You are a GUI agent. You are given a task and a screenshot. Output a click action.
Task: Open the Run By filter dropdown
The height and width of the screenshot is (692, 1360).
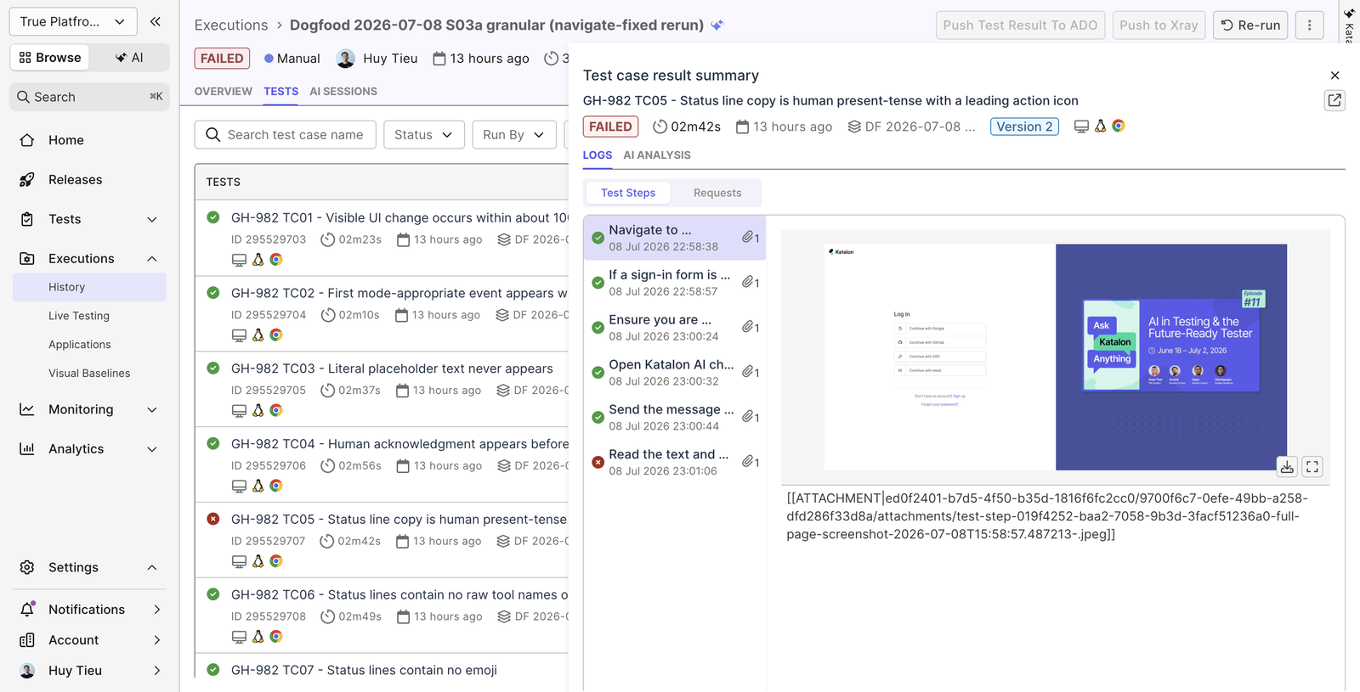click(x=513, y=135)
